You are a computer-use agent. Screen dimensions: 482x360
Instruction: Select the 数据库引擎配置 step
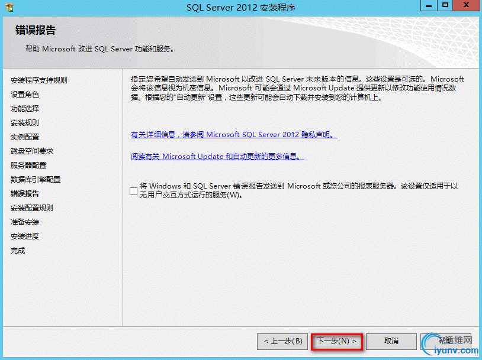(36, 180)
